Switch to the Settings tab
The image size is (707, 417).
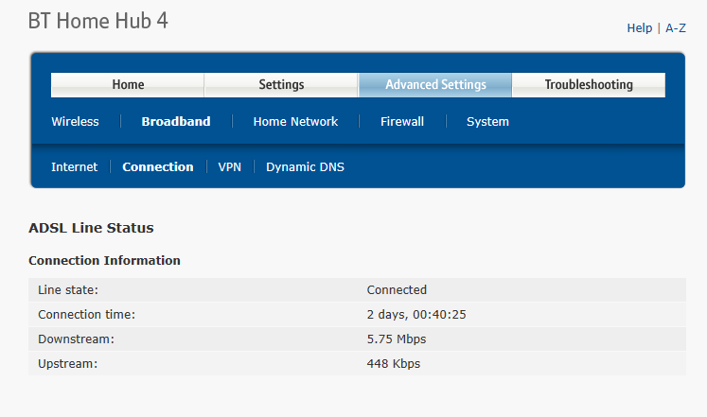[281, 85]
